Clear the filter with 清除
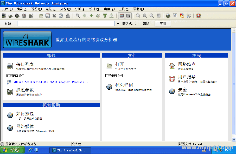This screenshot has width=236, height=154. 146,24
